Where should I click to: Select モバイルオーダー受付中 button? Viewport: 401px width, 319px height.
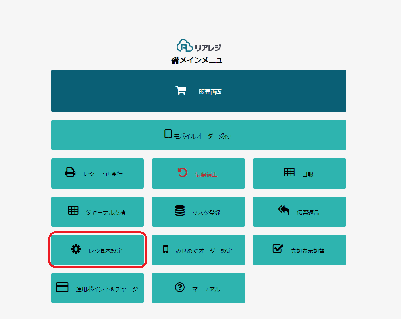pos(198,135)
